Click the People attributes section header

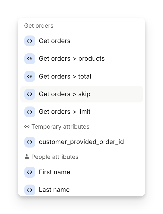pos(55,157)
